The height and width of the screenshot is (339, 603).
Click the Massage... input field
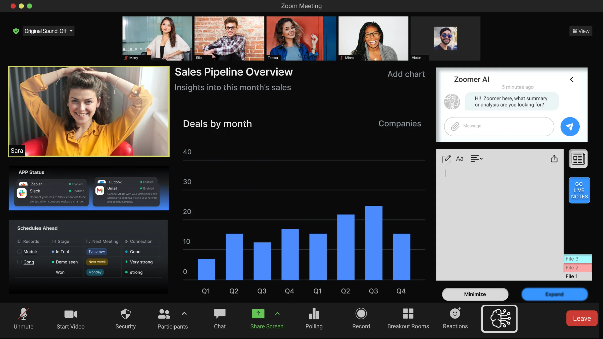click(499, 126)
